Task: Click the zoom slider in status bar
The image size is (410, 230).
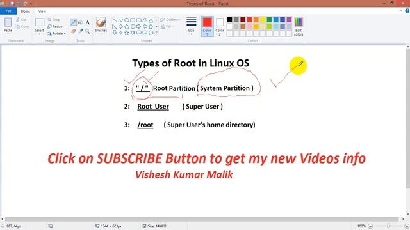Action: click(389, 226)
